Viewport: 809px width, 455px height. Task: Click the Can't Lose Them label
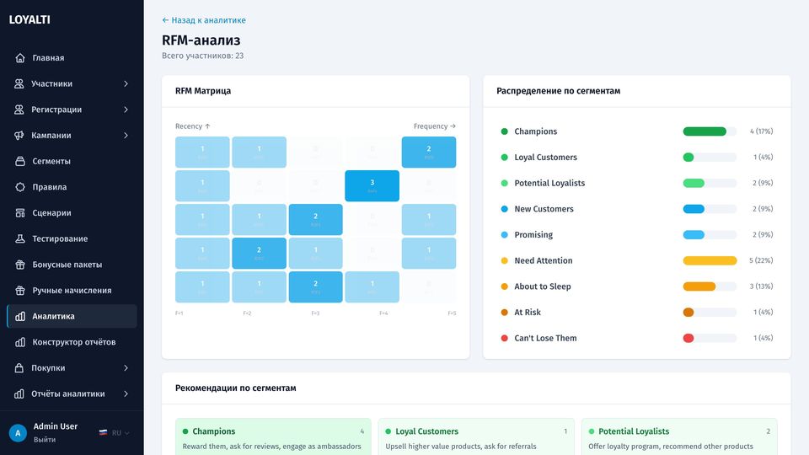tap(545, 338)
